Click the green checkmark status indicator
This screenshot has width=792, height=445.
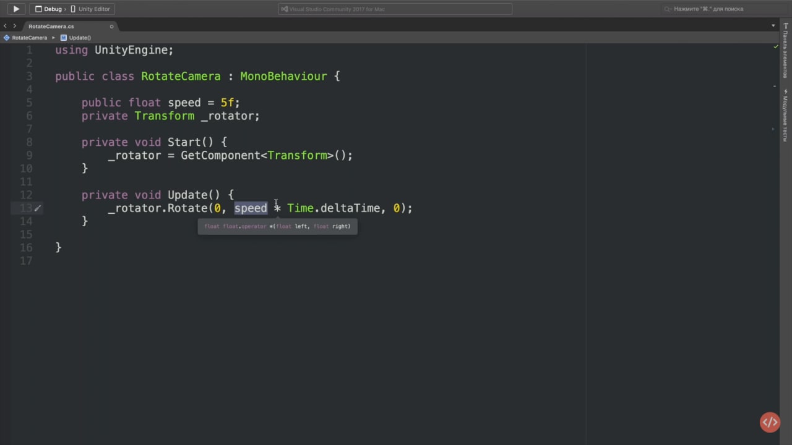pos(776,47)
